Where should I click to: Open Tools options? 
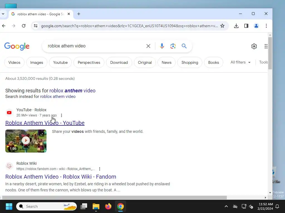pyautogui.click(x=263, y=62)
